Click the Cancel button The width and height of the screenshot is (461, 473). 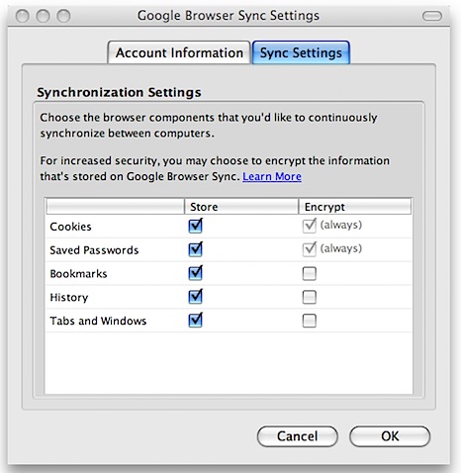coord(298,436)
